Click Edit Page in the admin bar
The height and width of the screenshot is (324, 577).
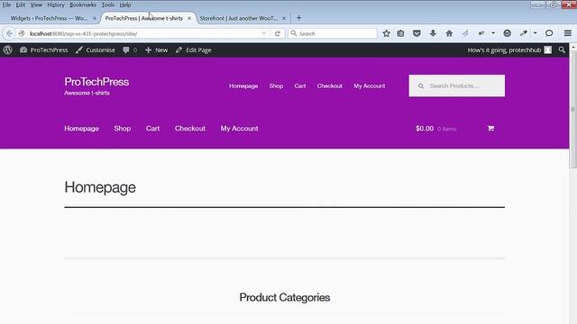193,50
